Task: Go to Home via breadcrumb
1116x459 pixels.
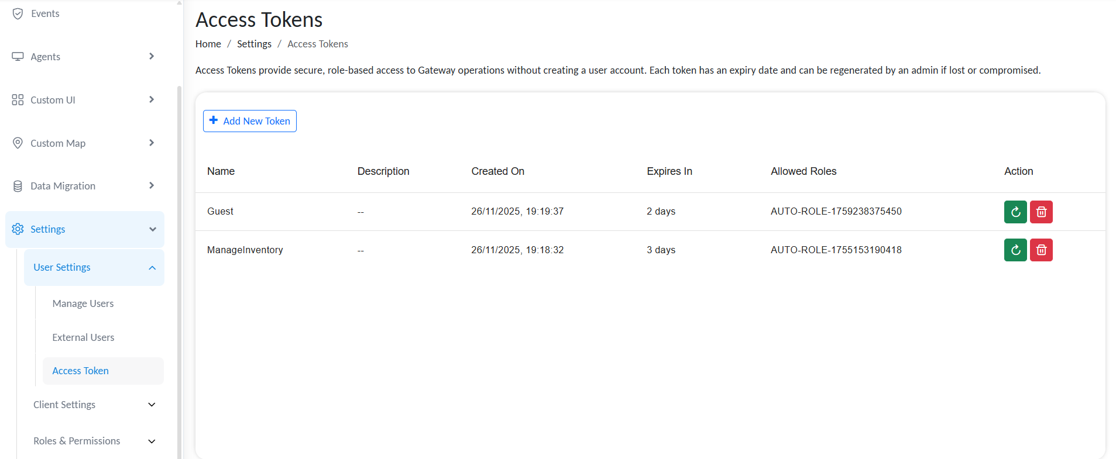Action: pyautogui.click(x=208, y=44)
